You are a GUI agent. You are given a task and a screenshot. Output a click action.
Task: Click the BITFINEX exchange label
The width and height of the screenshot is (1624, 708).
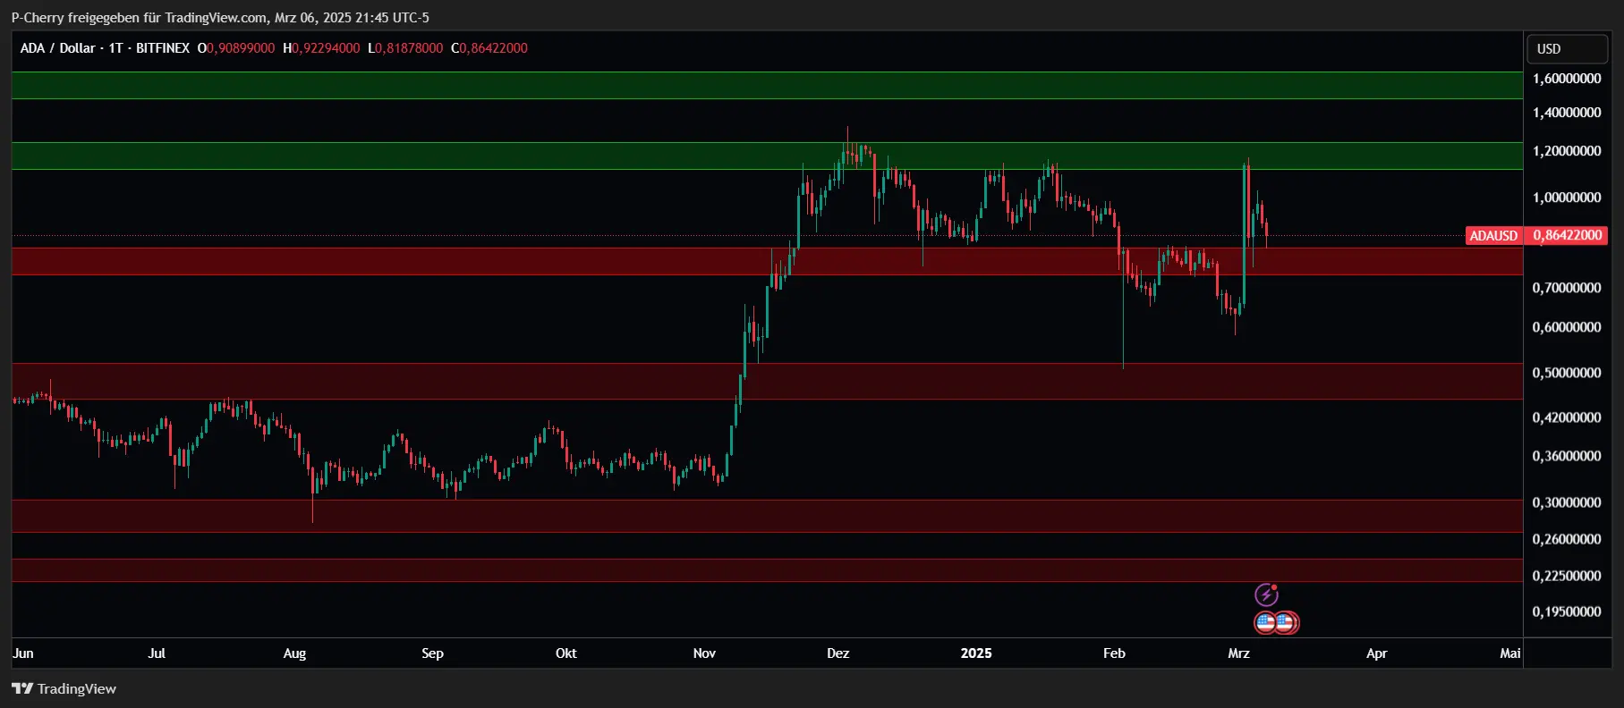pos(163,48)
